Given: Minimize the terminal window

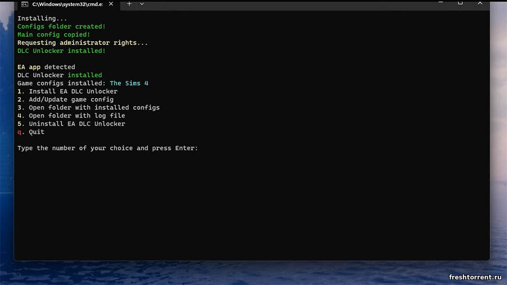Looking at the screenshot, I should point(440,3).
